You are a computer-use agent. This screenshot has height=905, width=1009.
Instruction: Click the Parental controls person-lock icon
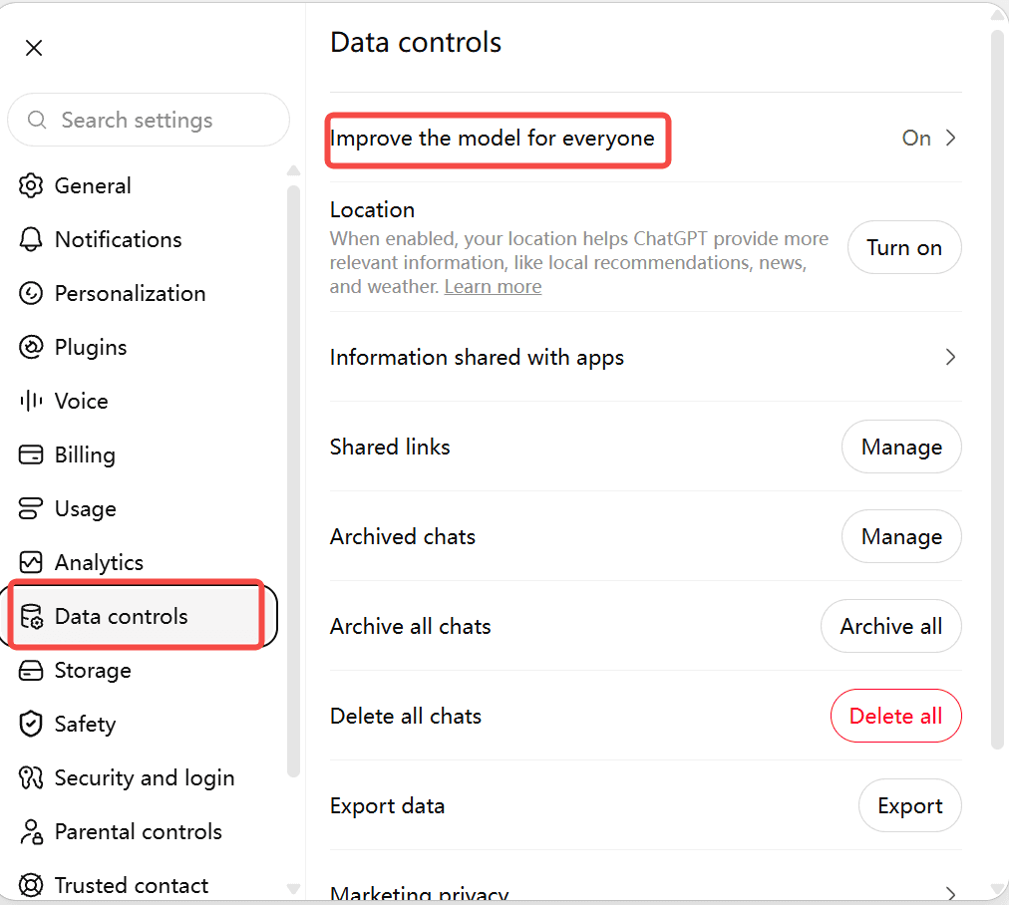(31, 831)
